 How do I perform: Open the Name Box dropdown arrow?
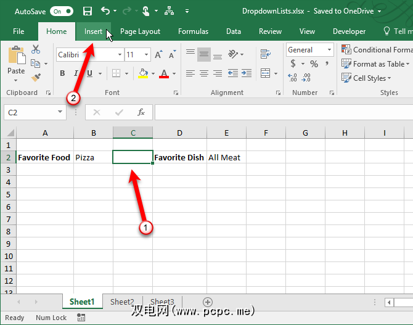(60, 112)
